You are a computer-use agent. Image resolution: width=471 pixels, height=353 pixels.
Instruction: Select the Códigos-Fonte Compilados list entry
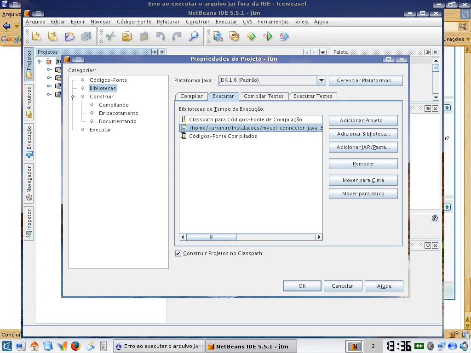tap(223, 136)
